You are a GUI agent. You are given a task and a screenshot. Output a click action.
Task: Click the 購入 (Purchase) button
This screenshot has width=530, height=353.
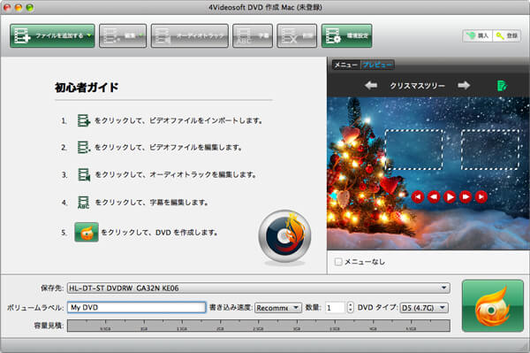pos(477,35)
